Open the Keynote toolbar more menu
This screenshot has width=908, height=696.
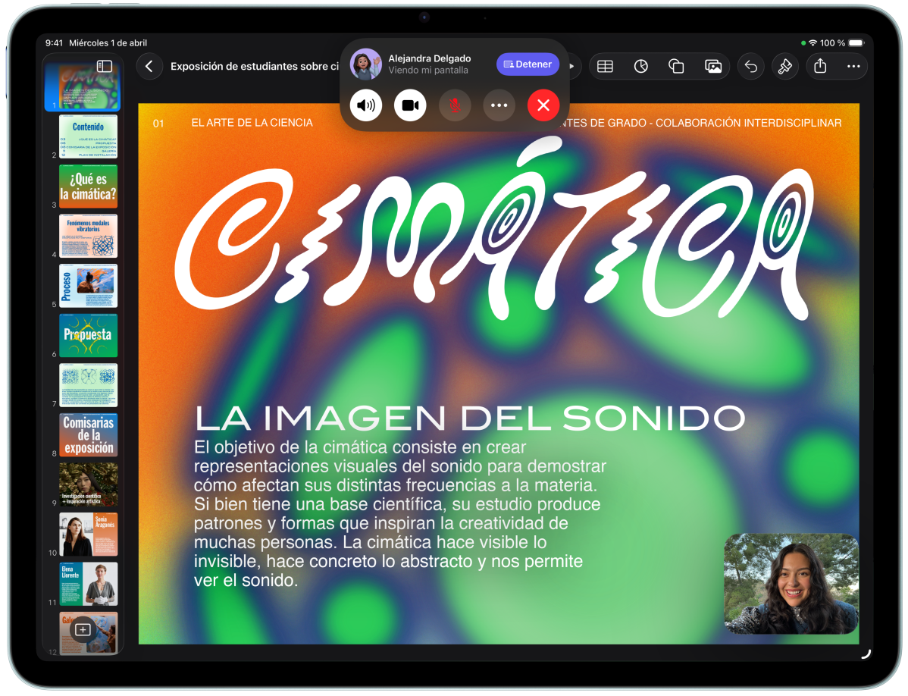point(853,67)
